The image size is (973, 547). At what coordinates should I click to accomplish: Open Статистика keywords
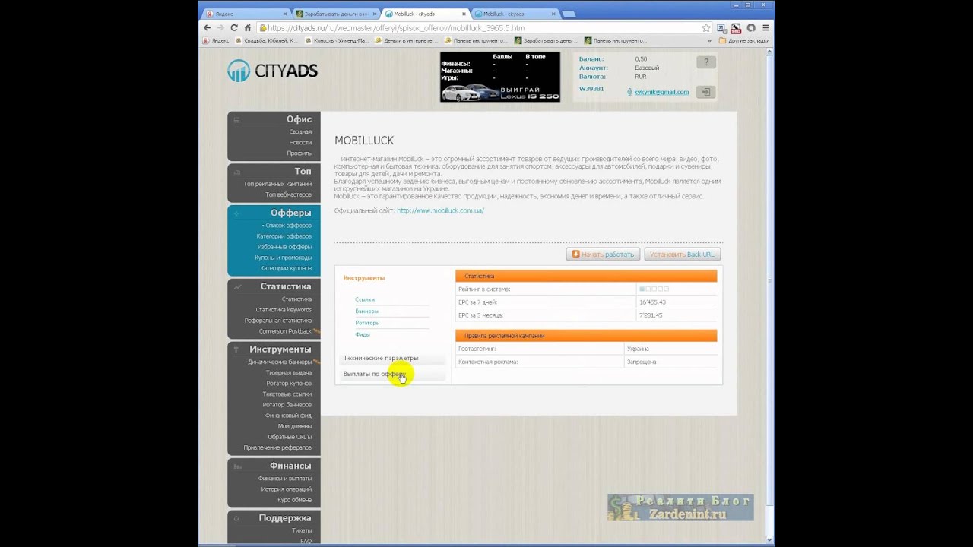click(x=284, y=310)
